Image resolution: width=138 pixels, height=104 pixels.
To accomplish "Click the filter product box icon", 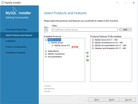I will point(46,30).
